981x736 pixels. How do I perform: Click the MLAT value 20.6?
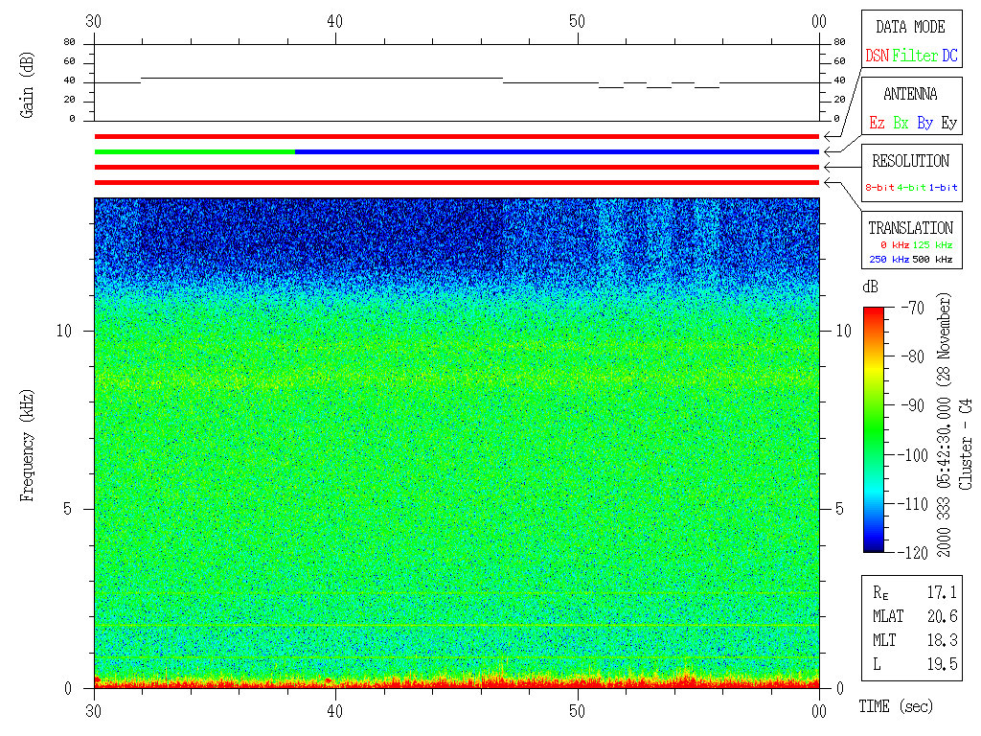coord(942,615)
